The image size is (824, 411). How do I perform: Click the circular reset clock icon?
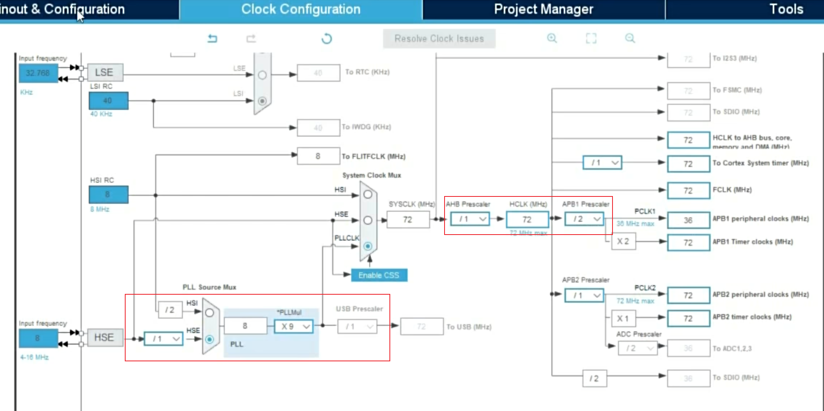pyautogui.click(x=327, y=39)
